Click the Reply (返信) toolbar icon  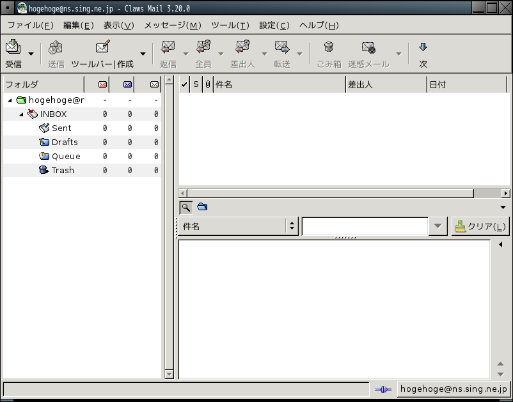(168, 47)
